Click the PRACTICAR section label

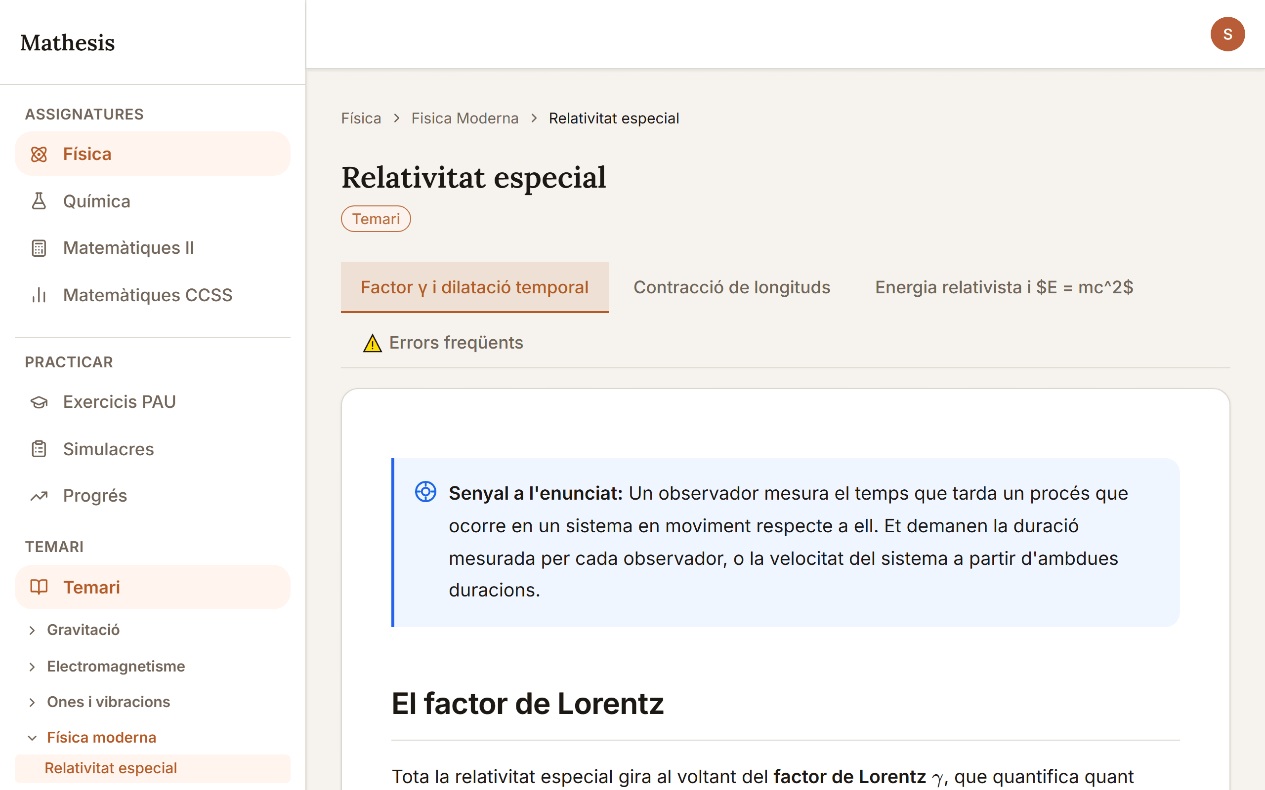(69, 362)
